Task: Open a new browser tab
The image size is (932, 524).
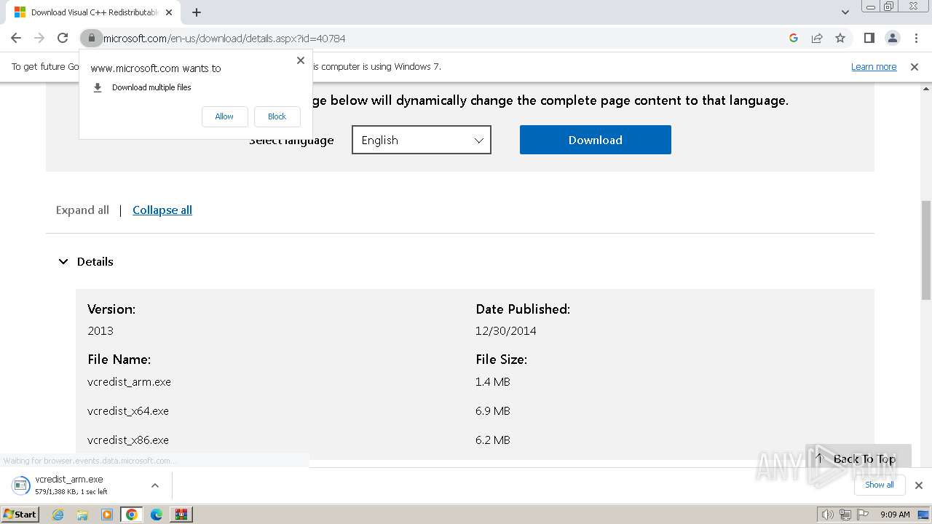Action: pos(197,12)
